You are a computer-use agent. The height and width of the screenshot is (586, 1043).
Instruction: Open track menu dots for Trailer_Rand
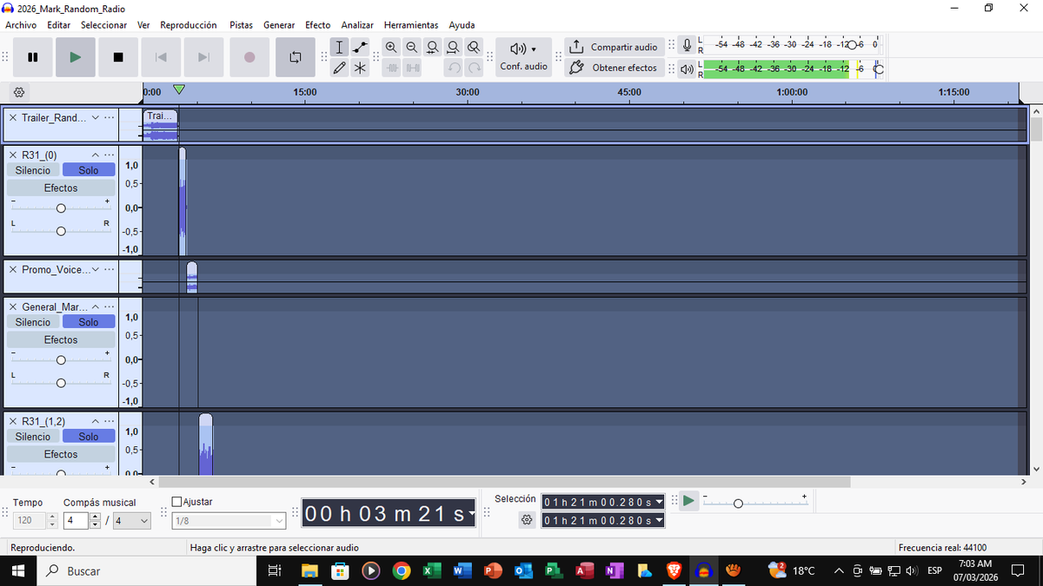109,117
